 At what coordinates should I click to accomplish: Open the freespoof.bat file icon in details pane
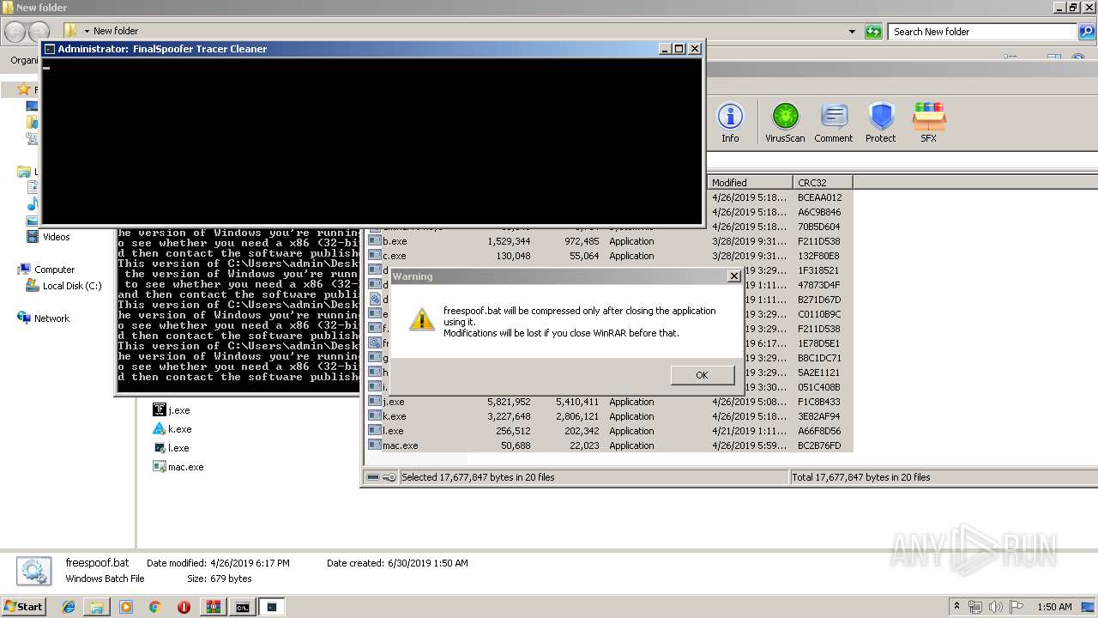pyautogui.click(x=33, y=572)
